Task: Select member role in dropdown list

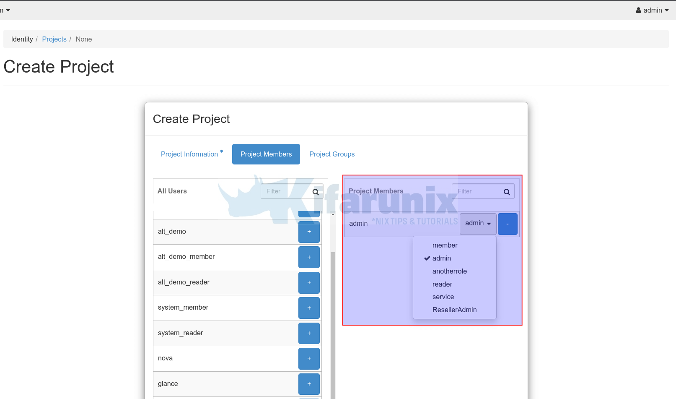Action: (x=445, y=245)
